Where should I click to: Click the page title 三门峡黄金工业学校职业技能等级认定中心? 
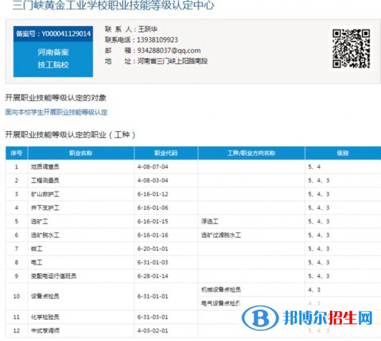pos(113,5)
